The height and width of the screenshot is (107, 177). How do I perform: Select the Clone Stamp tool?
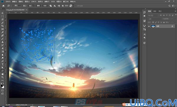coord(2,42)
